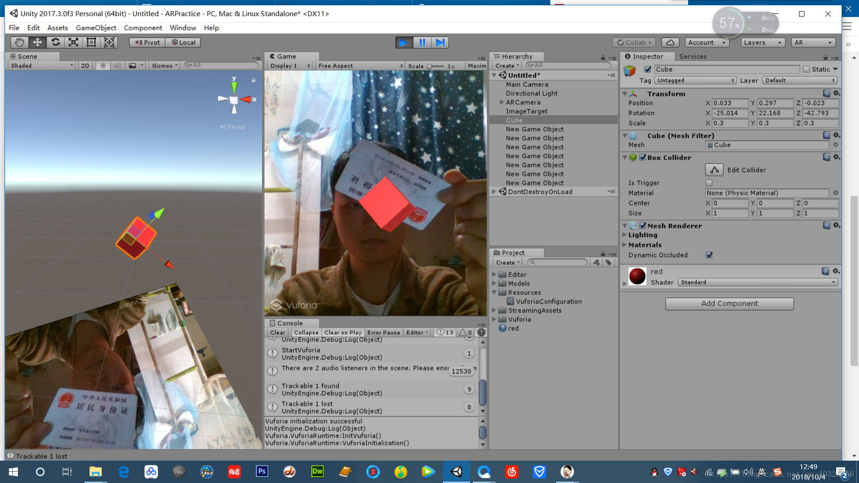Toggle error messages filter in Console
859x483 pixels.
481,332
